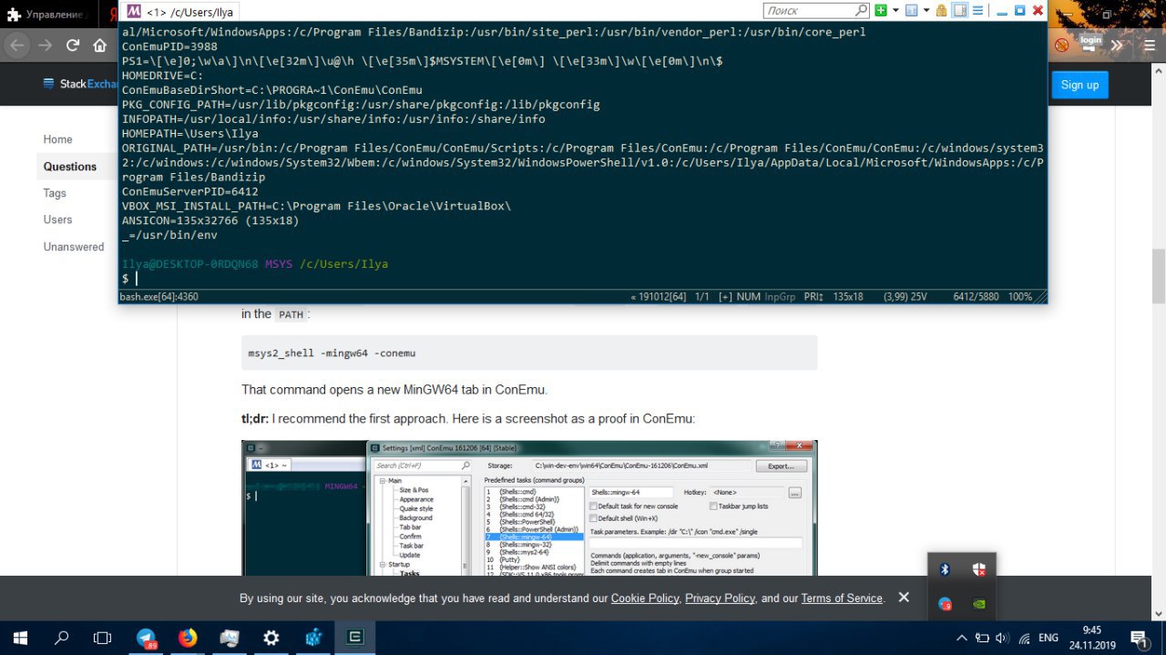The height and width of the screenshot is (655, 1166).
Task: Click the 'msys2_shell -mingw64 -conemu' code block
Action: [x=529, y=353]
